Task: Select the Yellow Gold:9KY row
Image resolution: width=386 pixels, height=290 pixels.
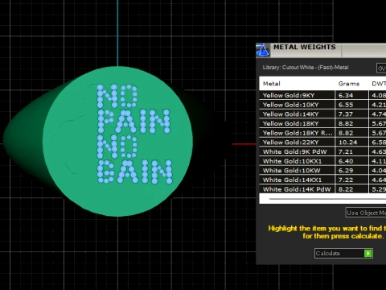Action: coord(322,95)
